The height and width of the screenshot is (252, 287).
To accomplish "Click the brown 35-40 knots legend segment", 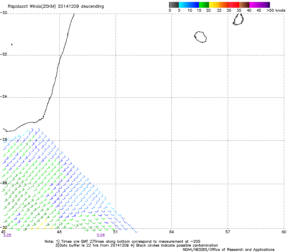I will (244, 5).
